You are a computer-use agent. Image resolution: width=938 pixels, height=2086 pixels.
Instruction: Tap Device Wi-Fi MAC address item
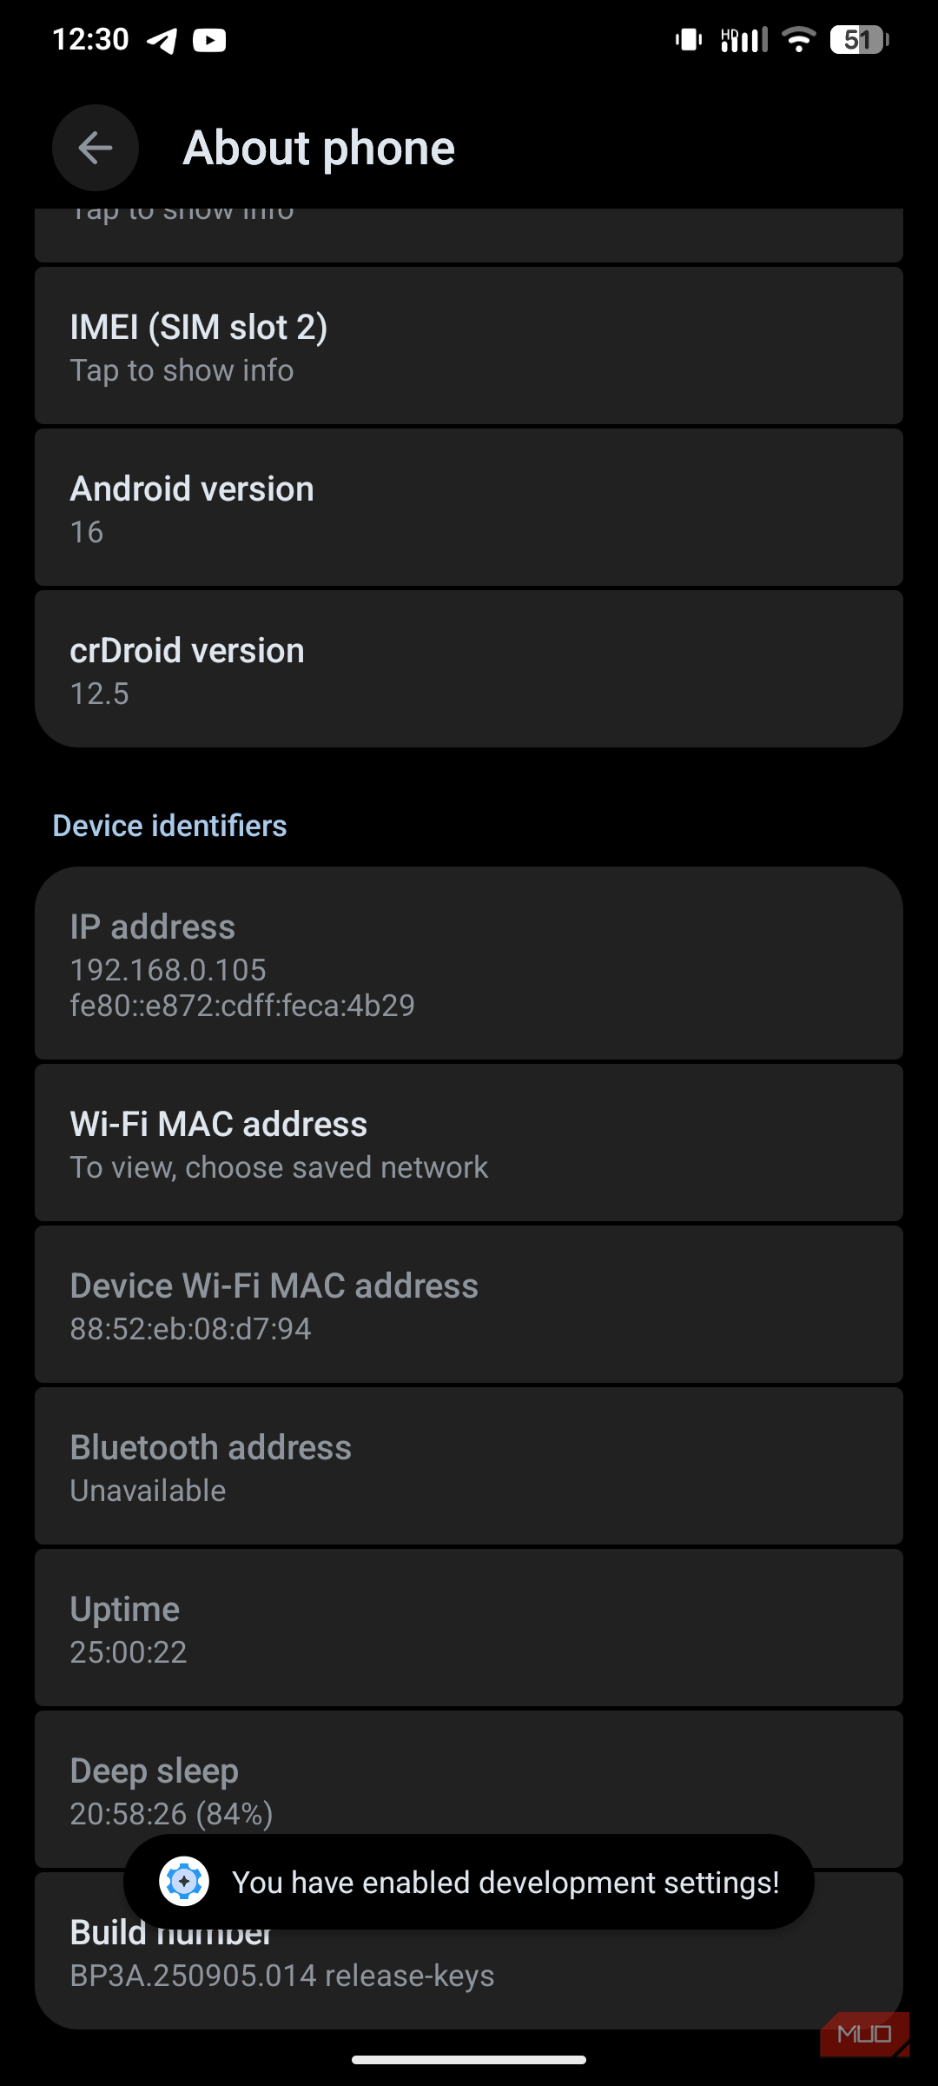point(469,1305)
